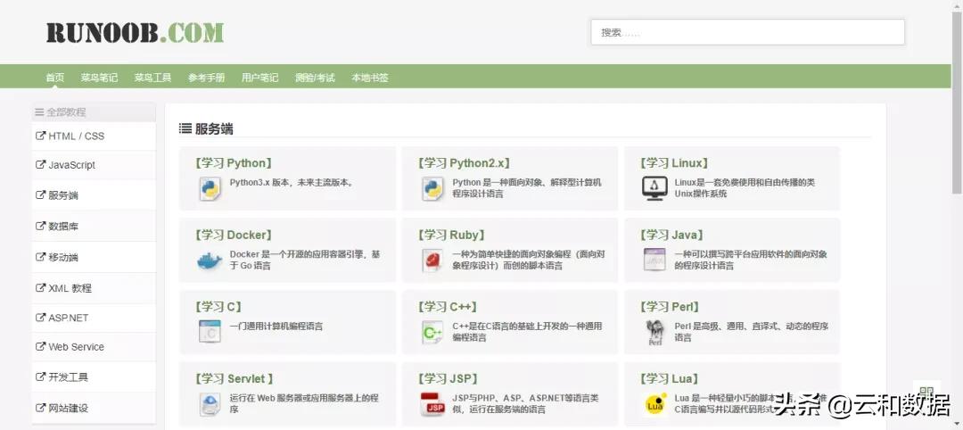The width and height of the screenshot is (963, 430).
Task: Click the hamburger icon beside 全部教程
Action: click(39, 112)
